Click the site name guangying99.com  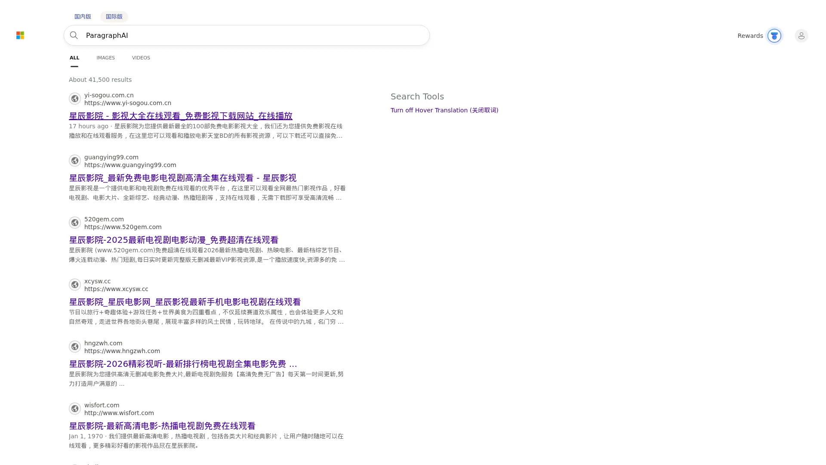tap(111, 157)
